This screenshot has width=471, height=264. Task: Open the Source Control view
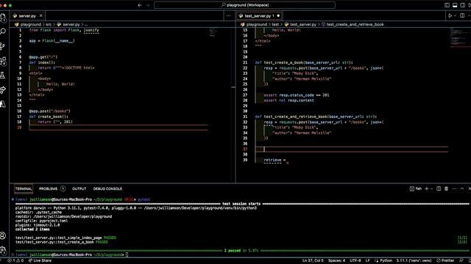pyautogui.click(x=3, y=46)
